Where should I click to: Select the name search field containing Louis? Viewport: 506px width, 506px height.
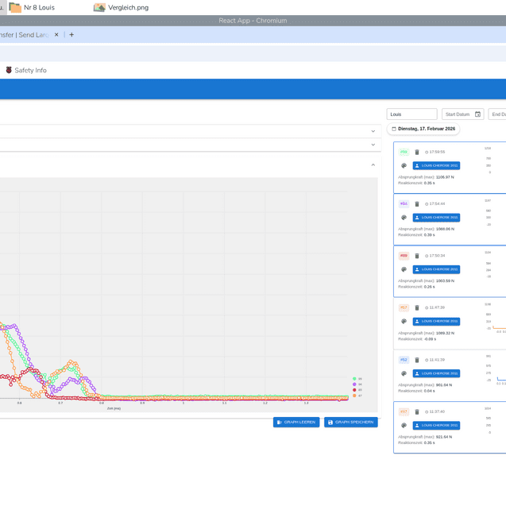pos(411,114)
